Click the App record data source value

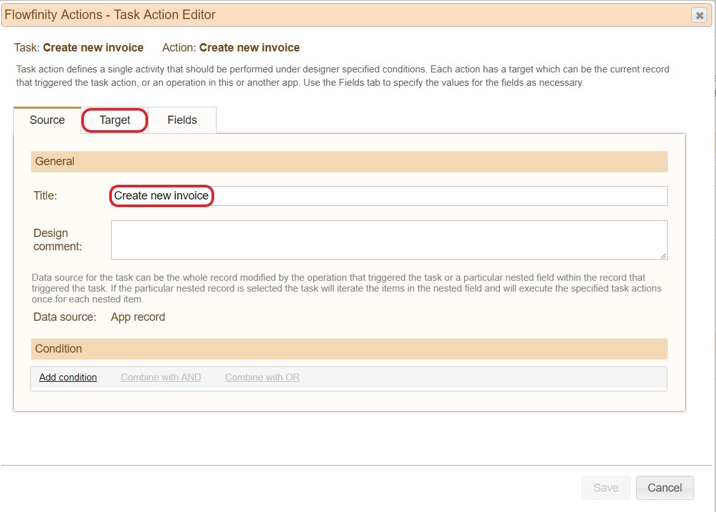tap(138, 317)
